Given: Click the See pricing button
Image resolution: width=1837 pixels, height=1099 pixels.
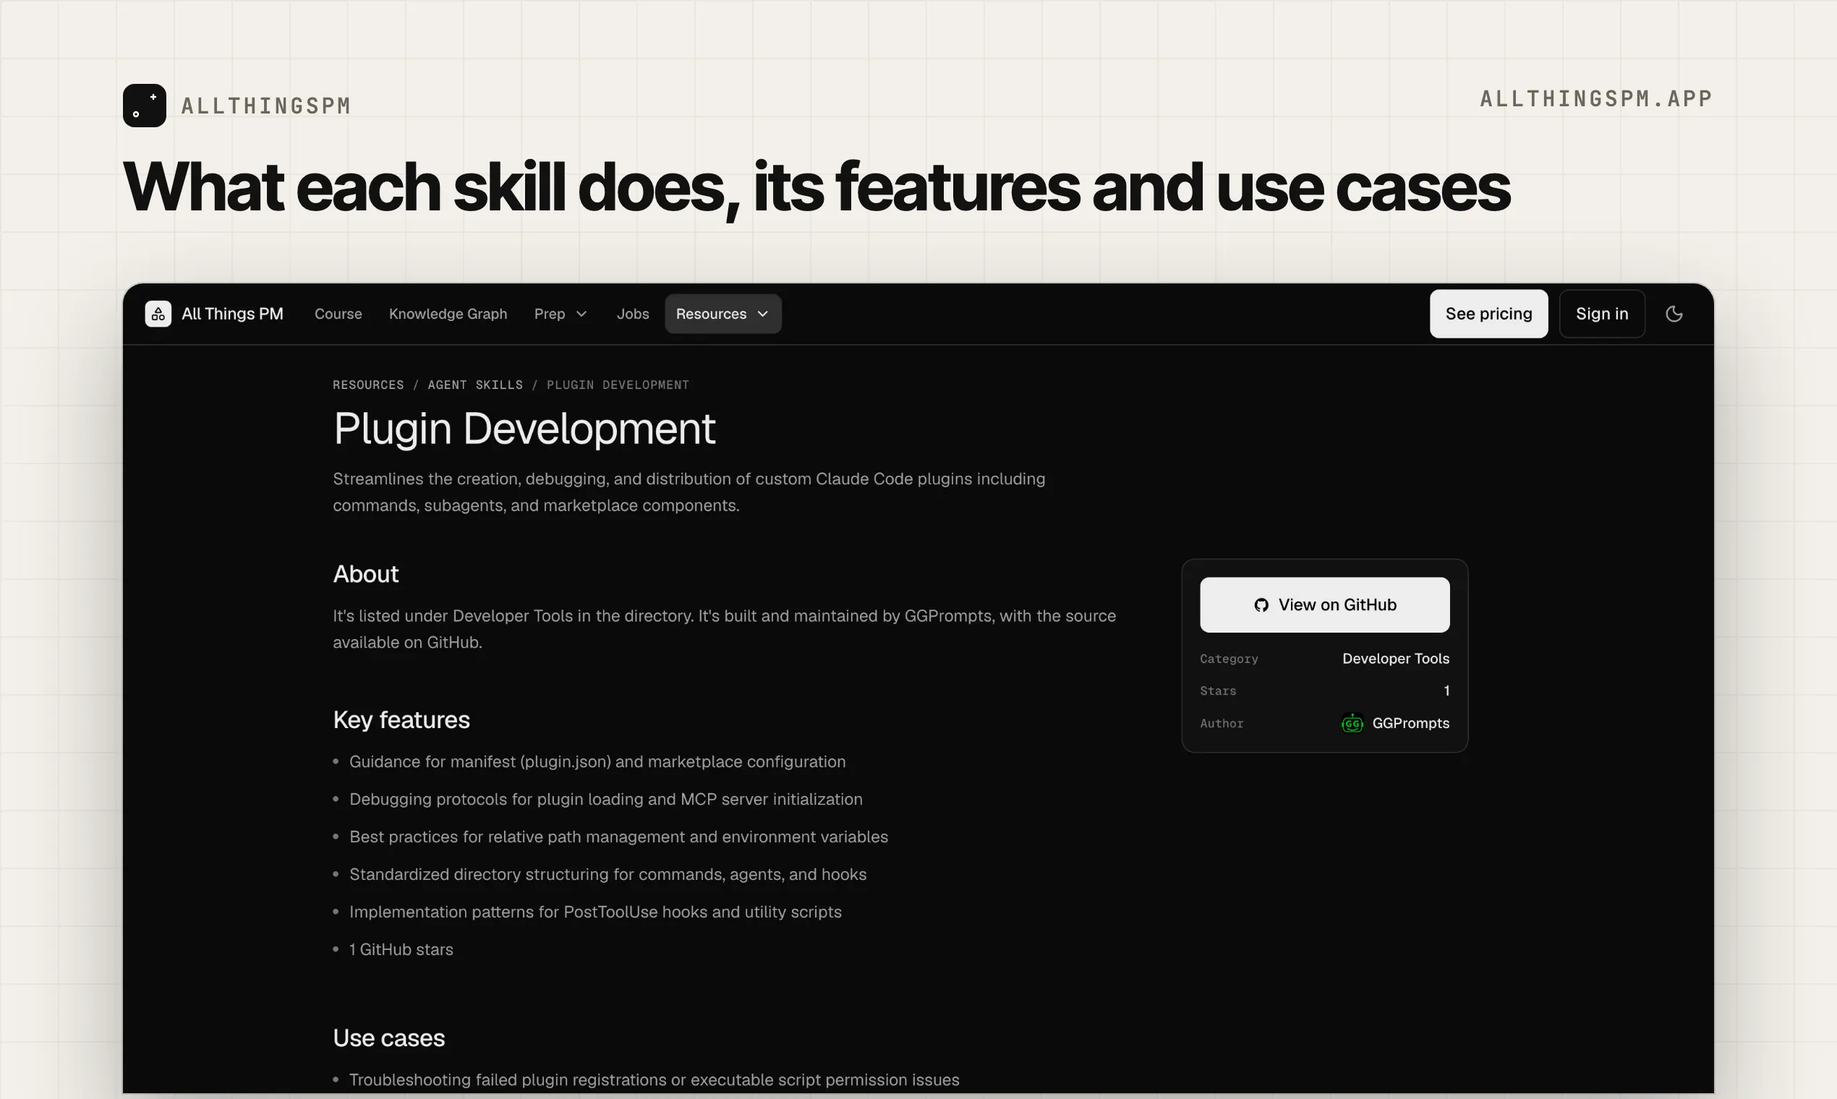Looking at the screenshot, I should [x=1488, y=313].
